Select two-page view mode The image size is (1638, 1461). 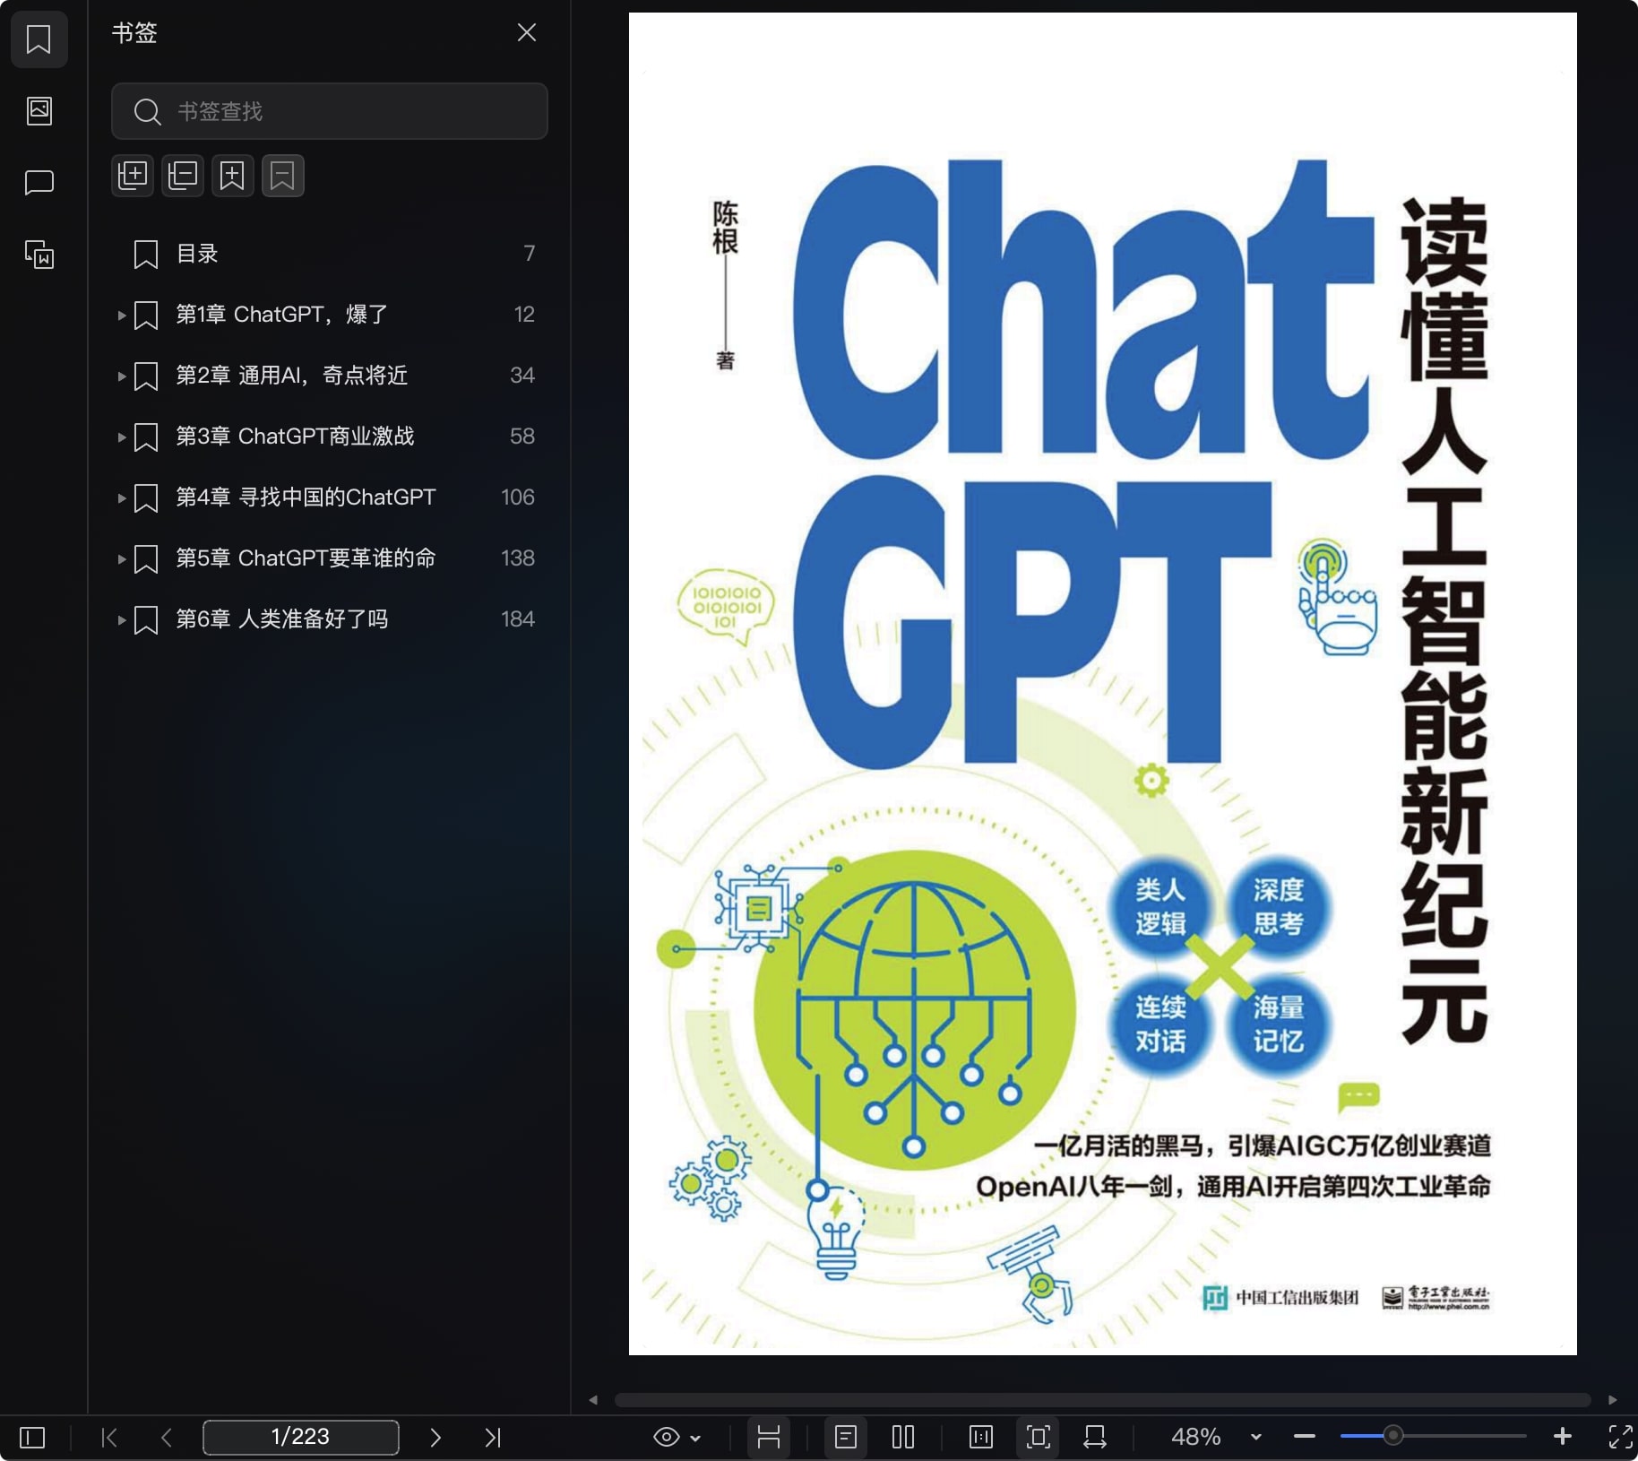tap(903, 1437)
